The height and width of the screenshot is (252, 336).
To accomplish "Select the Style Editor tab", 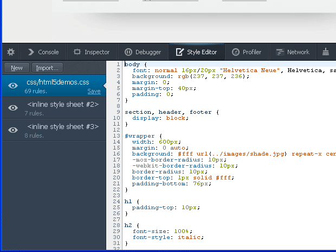I will [x=197, y=52].
